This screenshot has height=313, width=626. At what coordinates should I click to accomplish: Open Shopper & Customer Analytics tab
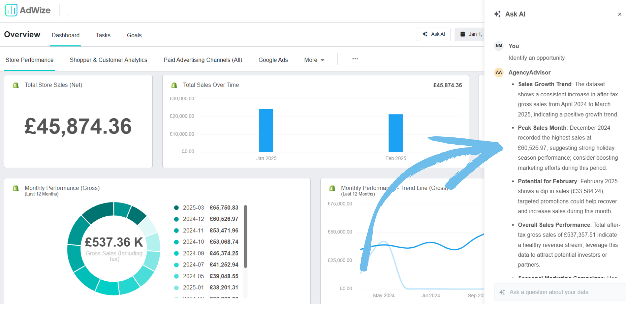[108, 60]
